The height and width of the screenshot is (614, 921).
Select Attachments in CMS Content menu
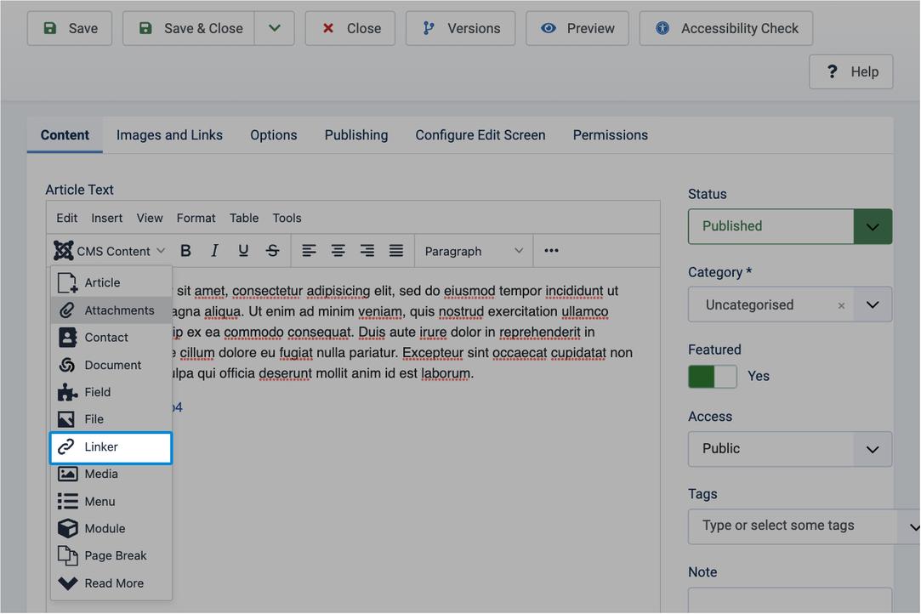[111, 310]
